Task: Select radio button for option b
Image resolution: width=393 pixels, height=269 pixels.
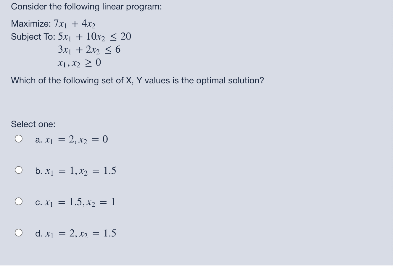Action: [x=18, y=170]
